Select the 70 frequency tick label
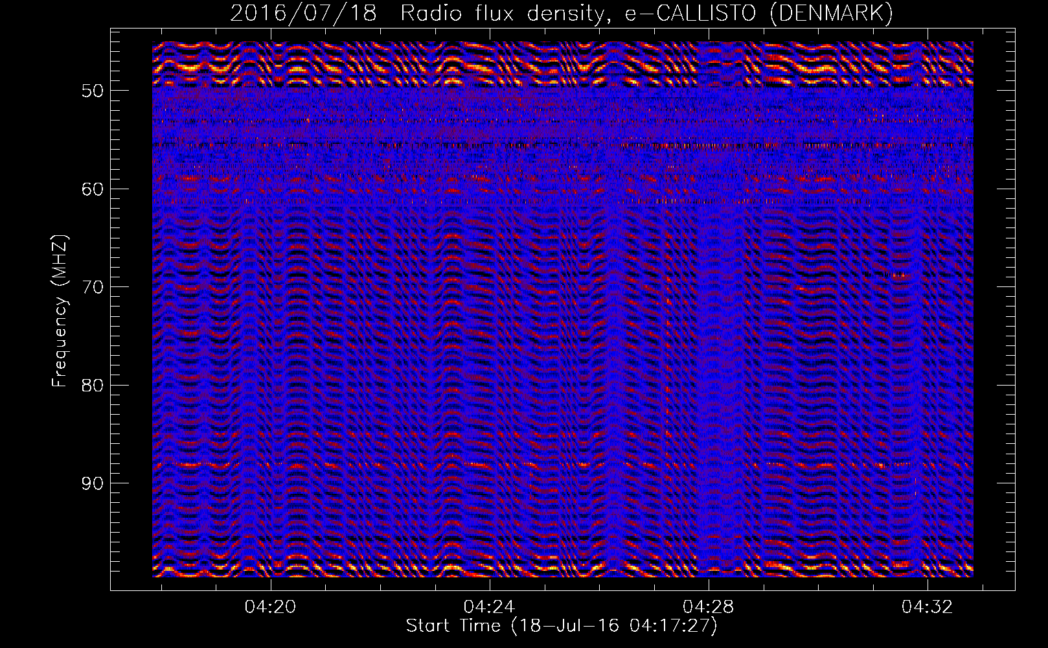Viewport: 1048px width, 648px height. 93,287
